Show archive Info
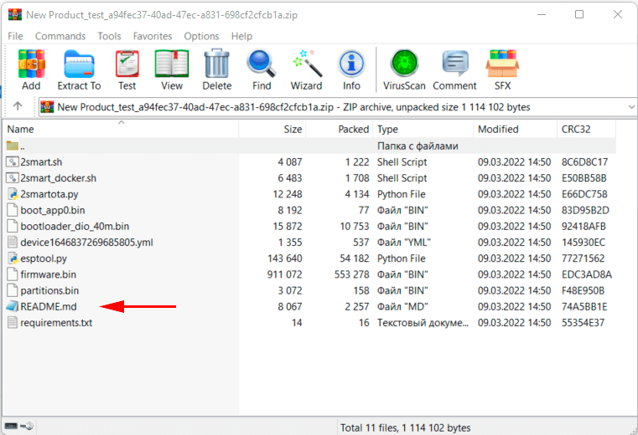638x435 pixels. click(351, 64)
